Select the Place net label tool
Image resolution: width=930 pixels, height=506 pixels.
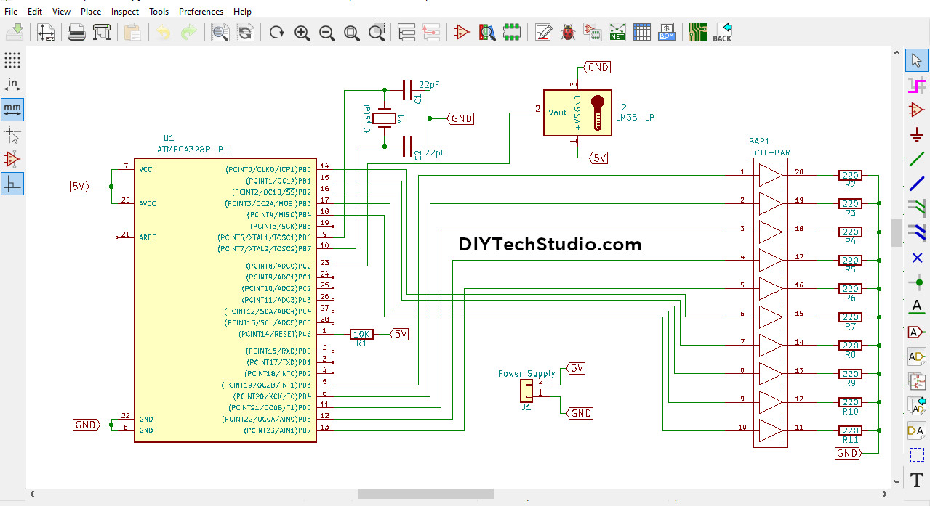[x=917, y=307]
